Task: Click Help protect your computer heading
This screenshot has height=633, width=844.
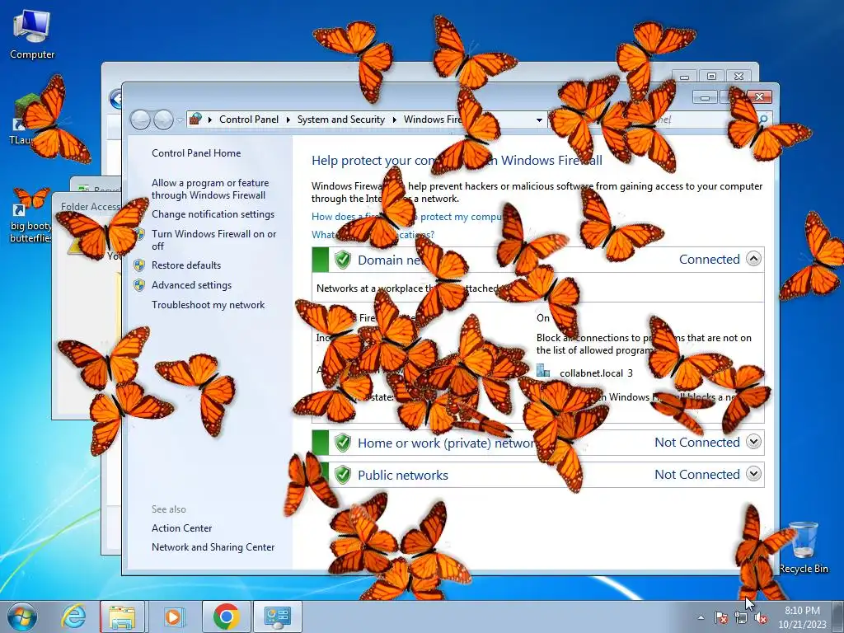Action: click(x=457, y=161)
